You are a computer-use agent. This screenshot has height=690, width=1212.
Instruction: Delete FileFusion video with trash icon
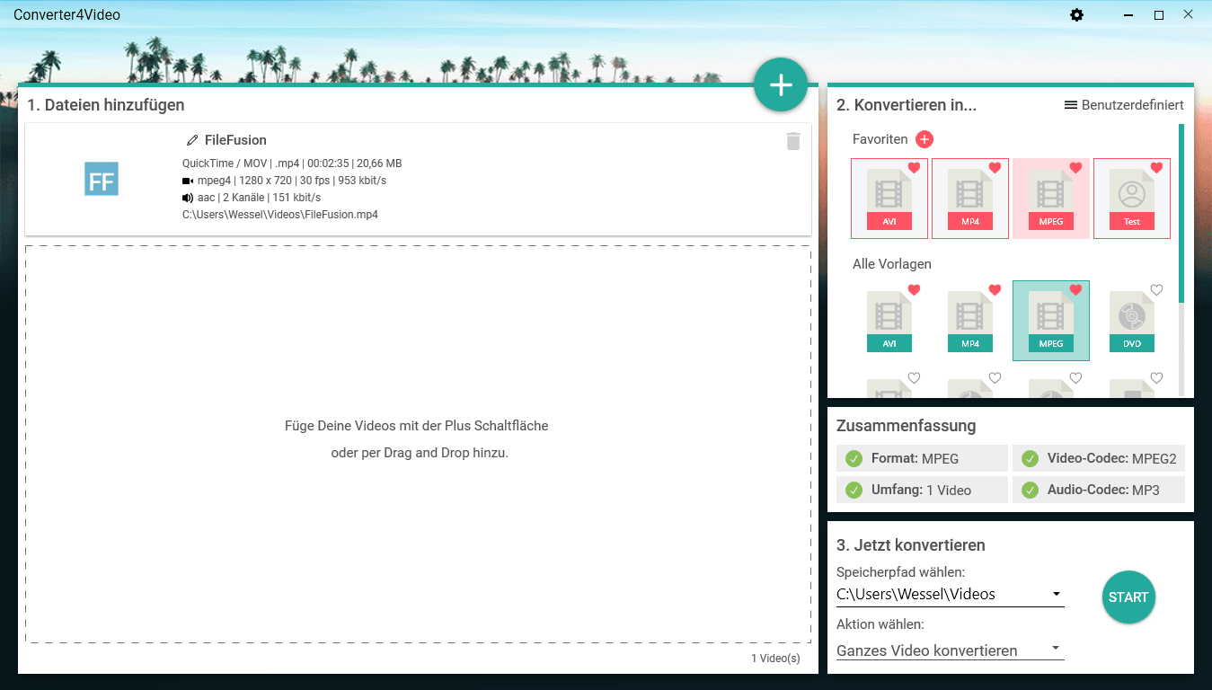792,141
